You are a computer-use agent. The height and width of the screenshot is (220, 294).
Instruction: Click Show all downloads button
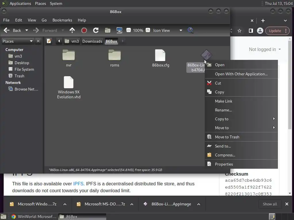point(270,204)
